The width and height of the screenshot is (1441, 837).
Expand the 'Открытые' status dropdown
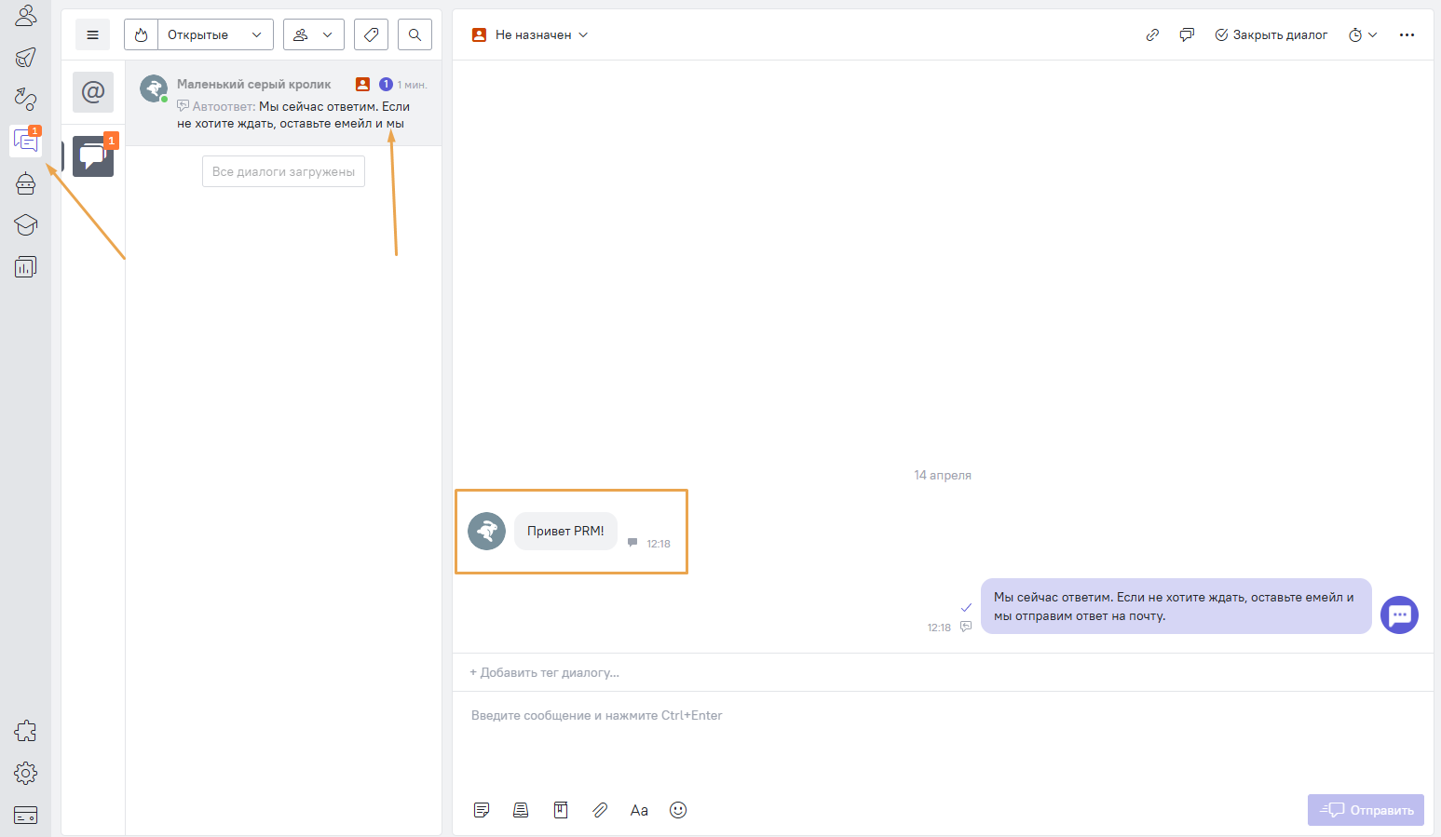(x=215, y=35)
